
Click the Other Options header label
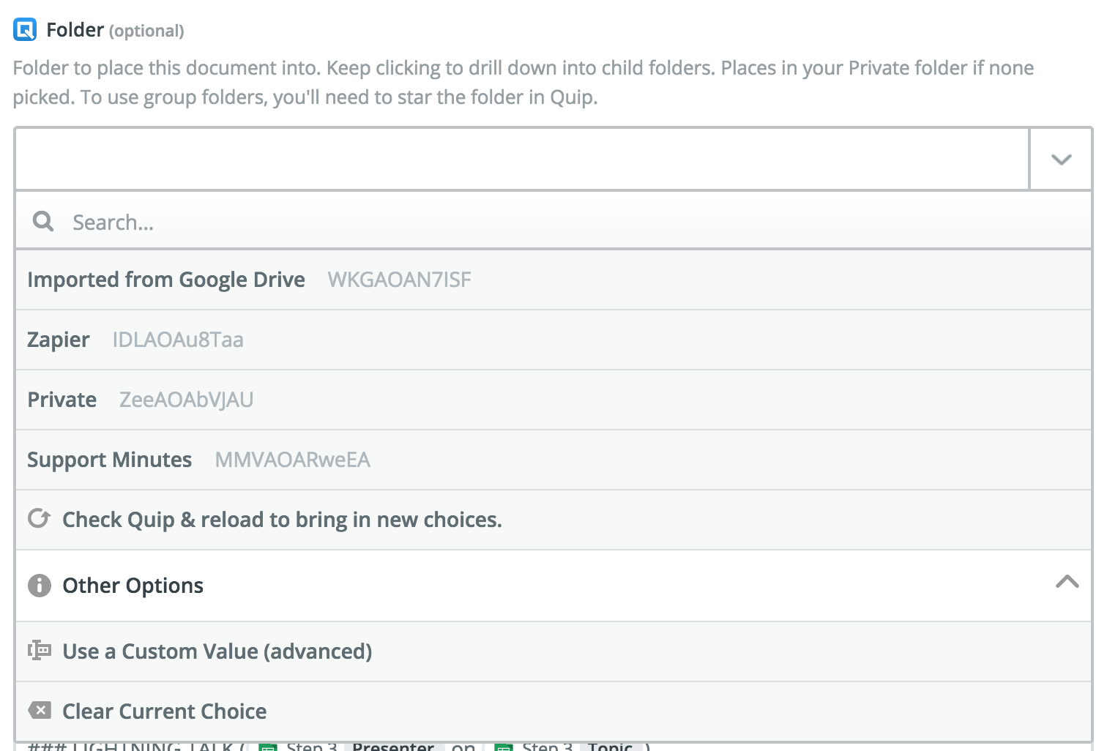[133, 586]
